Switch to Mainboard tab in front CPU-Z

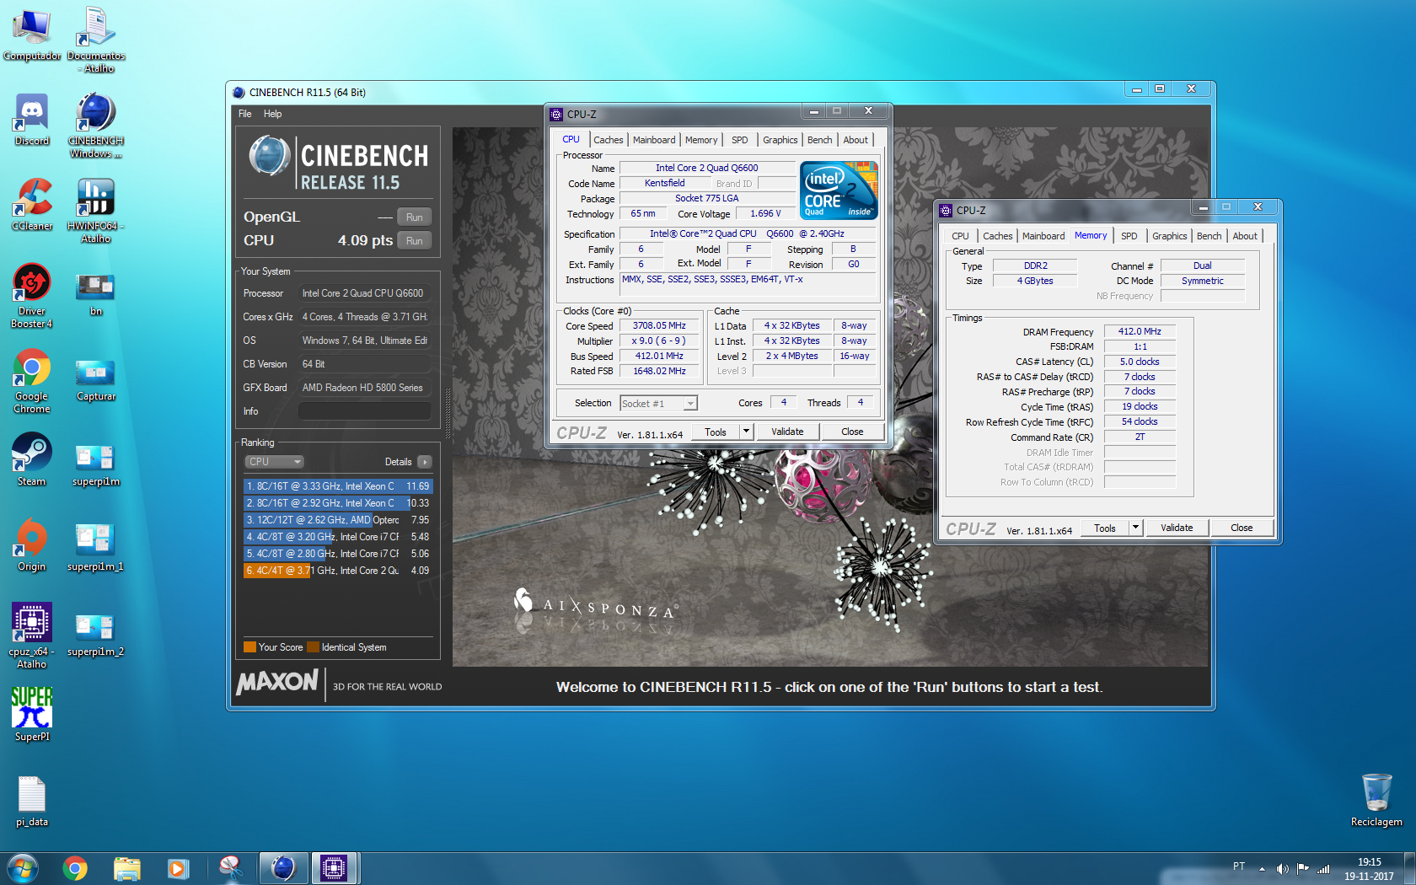click(654, 140)
